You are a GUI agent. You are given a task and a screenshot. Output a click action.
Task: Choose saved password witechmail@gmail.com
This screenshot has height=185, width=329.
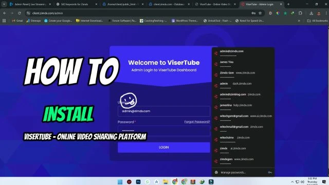243,129
